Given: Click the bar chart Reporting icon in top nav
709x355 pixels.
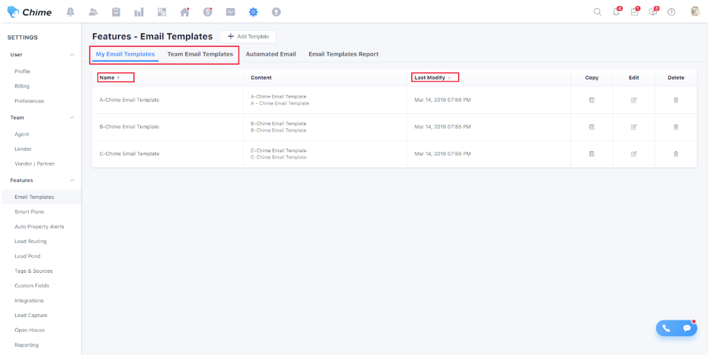Looking at the screenshot, I should pos(139,12).
